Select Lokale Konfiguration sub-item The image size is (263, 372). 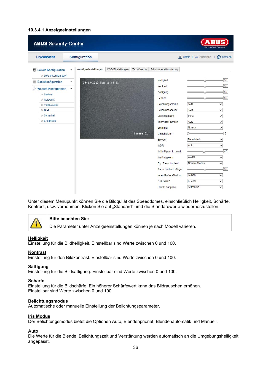(x=55, y=76)
